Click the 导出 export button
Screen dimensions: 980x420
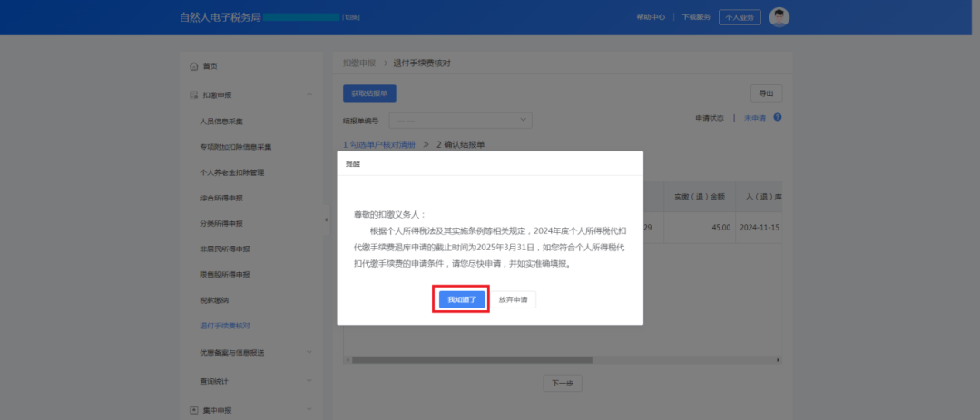pyautogui.click(x=765, y=93)
